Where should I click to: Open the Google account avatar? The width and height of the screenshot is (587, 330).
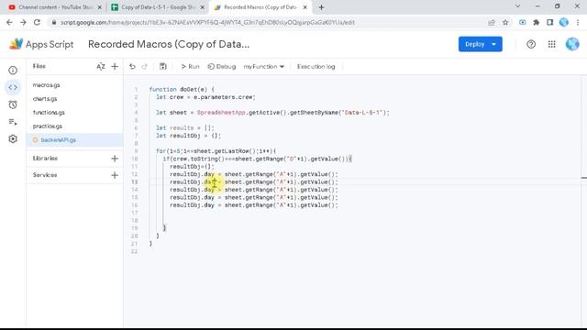[572, 44]
